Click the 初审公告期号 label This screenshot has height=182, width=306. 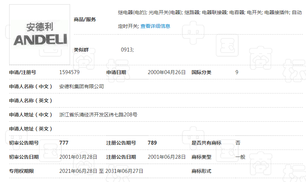click(x=24, y=143)
